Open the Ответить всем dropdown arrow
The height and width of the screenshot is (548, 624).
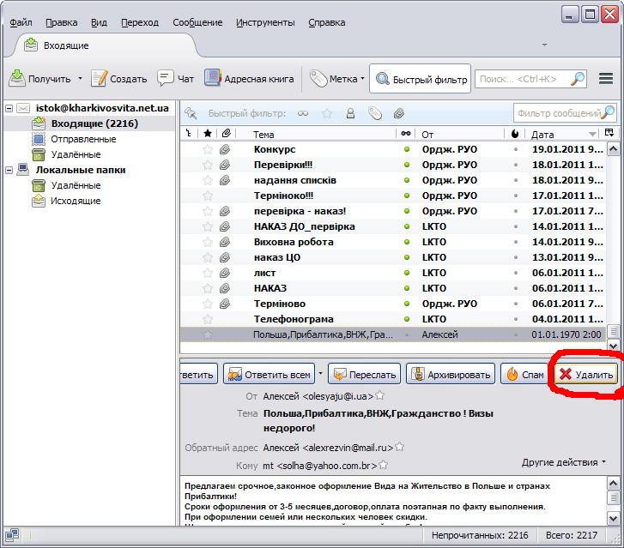point(320,373)
